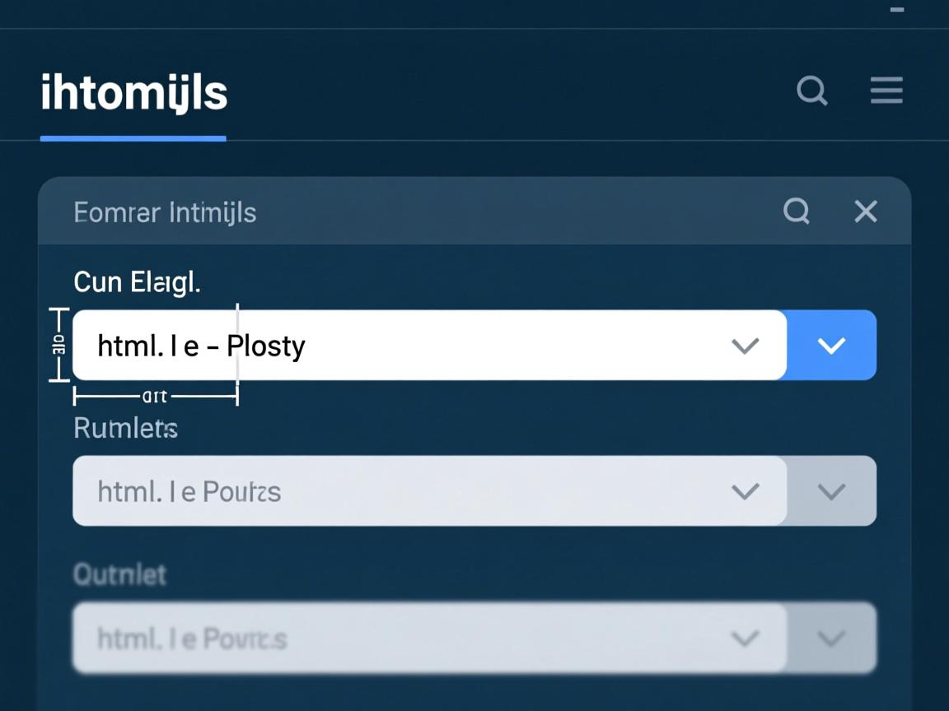This screenshot has height=711, width=949.
Task: Select the ihtomijls tab in the header
Action: tap(133, 94)
